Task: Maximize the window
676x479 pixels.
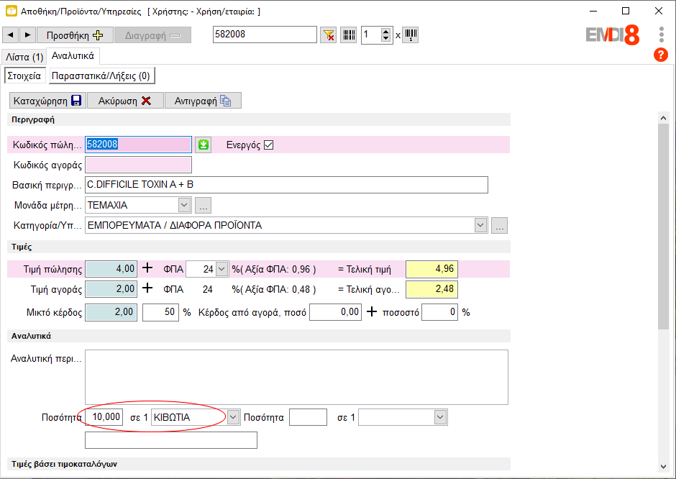Action: tap(626, 12)
